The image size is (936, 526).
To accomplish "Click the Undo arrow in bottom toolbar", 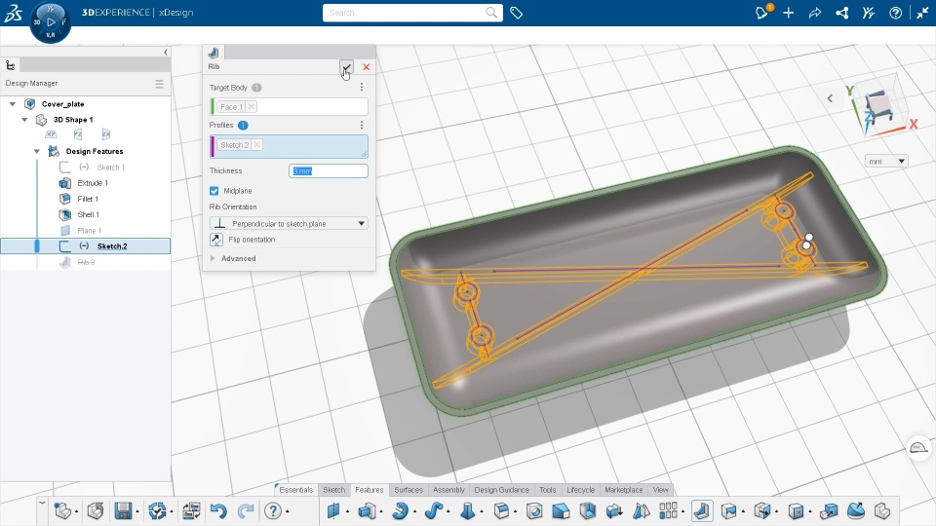I will point(218,510).
